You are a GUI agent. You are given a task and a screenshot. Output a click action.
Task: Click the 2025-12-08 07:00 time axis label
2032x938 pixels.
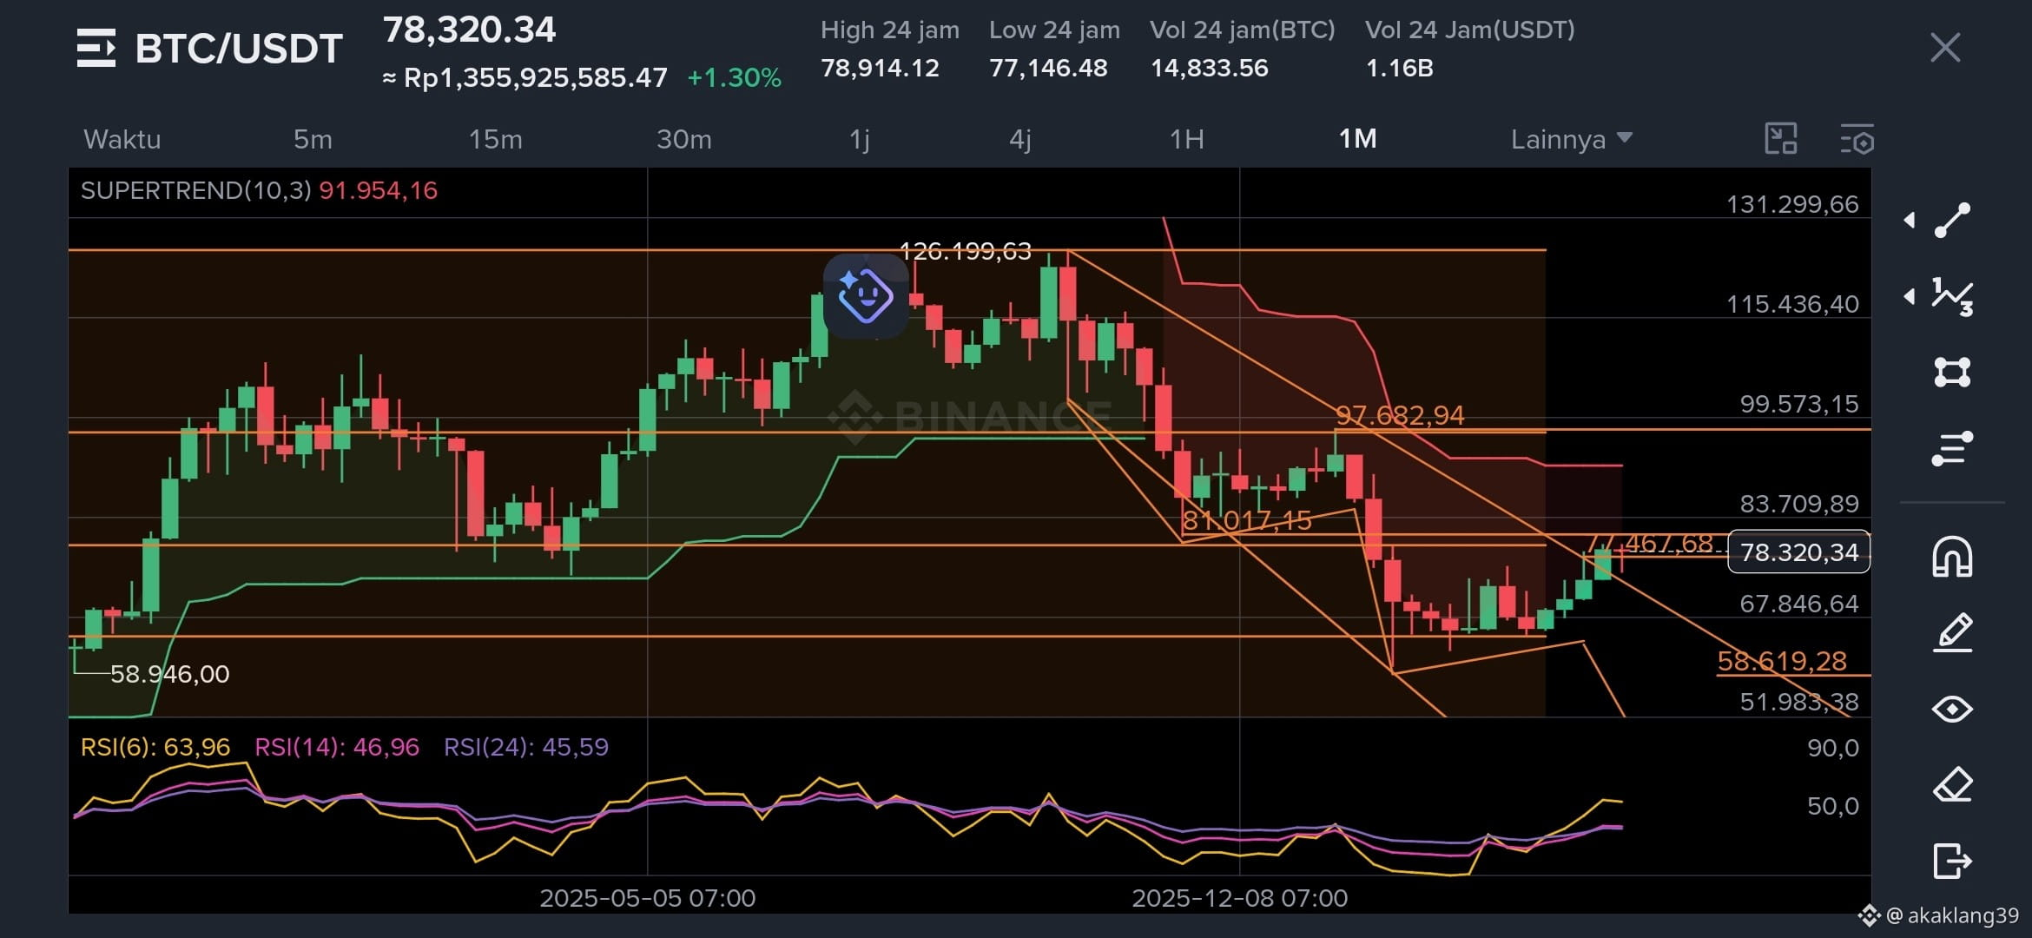[x=1239, y=898]
